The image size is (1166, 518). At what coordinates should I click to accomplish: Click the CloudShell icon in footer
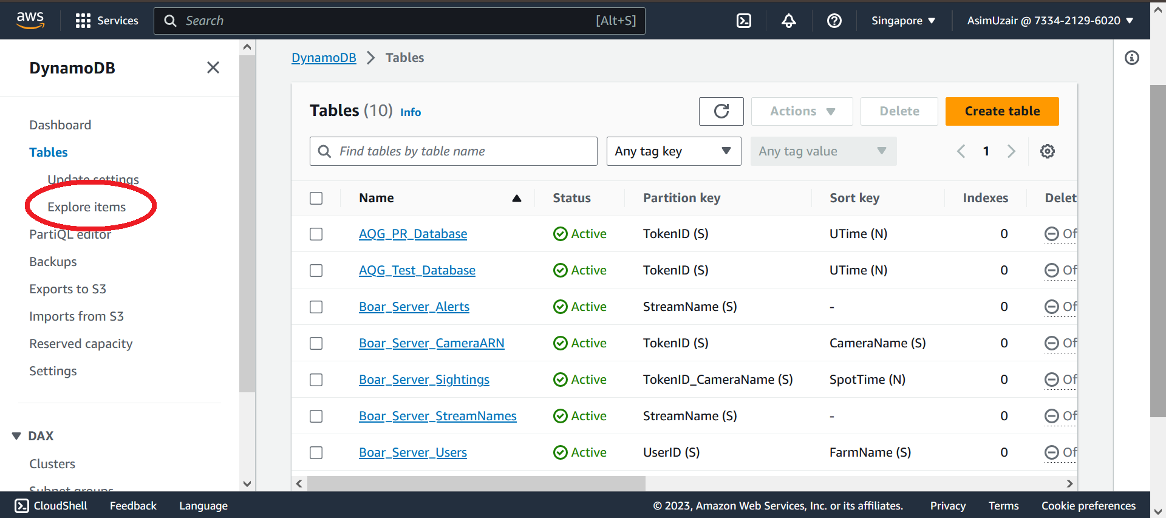pyautogui.click(x=22, y=506)
